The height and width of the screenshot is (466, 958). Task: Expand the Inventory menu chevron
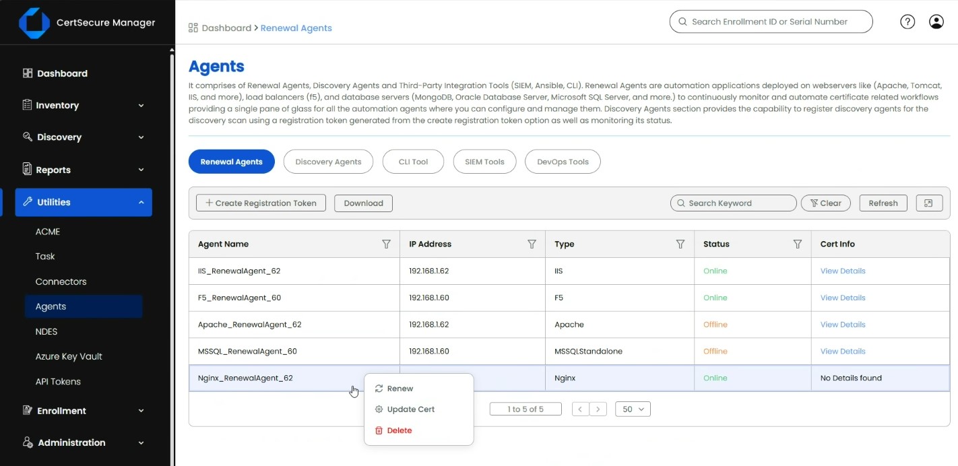(141, 106)
